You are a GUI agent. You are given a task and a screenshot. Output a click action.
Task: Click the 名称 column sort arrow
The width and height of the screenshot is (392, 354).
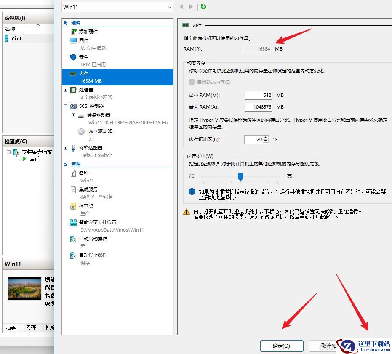point(38,25)
